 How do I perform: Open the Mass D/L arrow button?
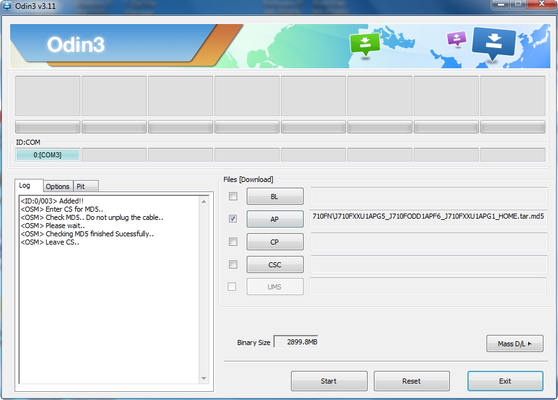(x=514, y=344)
